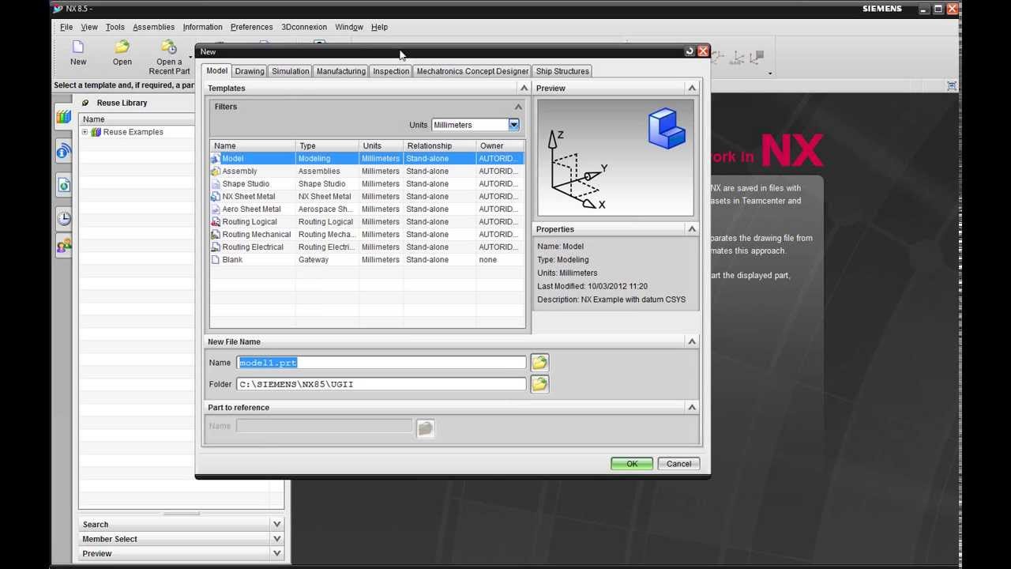Expand the Member Select panel

tap(276, 539)
